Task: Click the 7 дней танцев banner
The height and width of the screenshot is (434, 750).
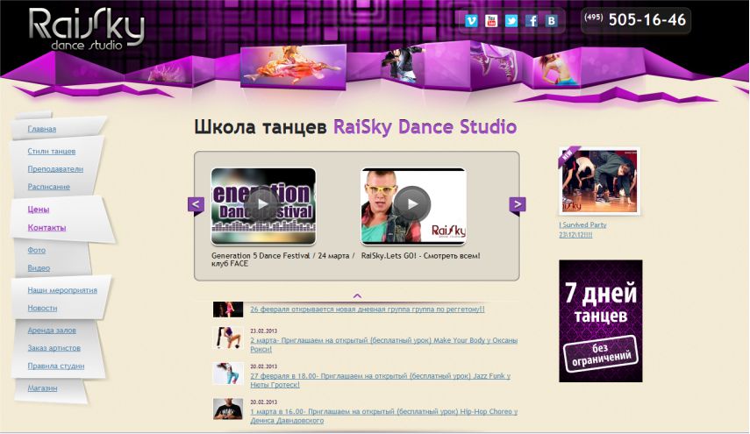Action: click(x=600, y=321)
